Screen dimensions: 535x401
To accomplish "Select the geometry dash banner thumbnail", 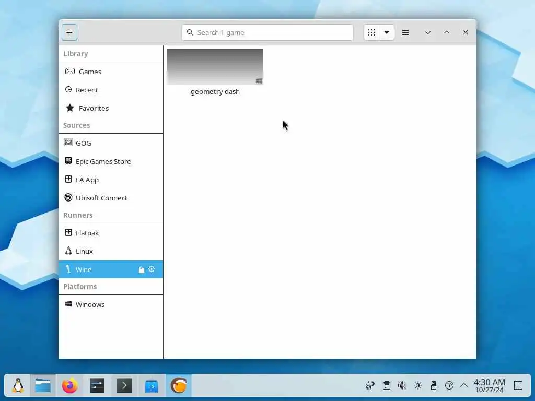I will pos(215,67).
